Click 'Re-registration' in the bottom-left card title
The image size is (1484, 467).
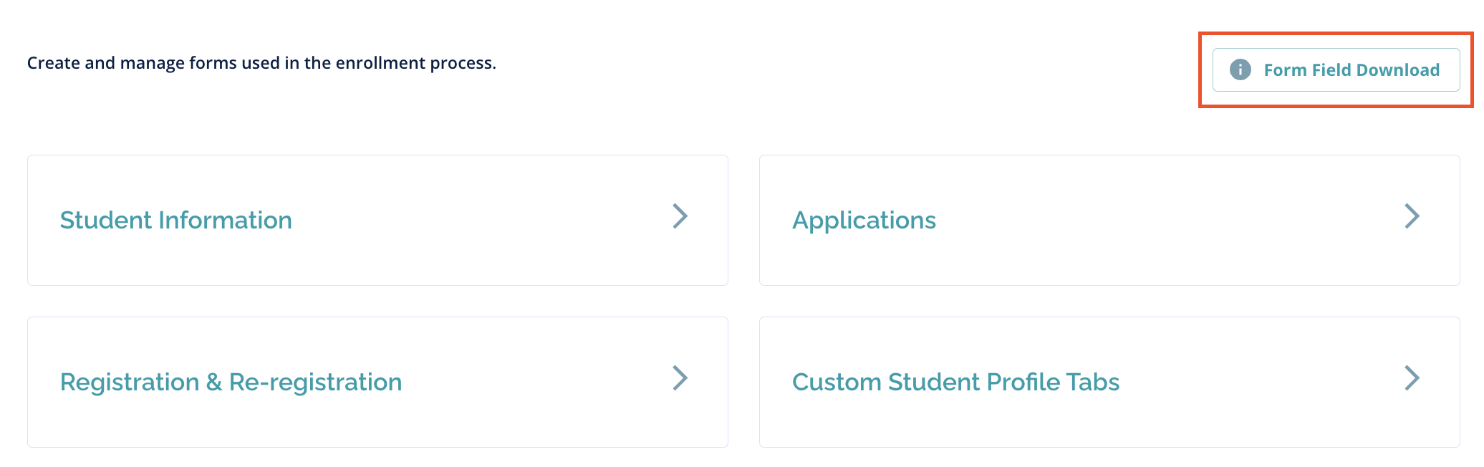pyautogui.click(x=315, y=382)
